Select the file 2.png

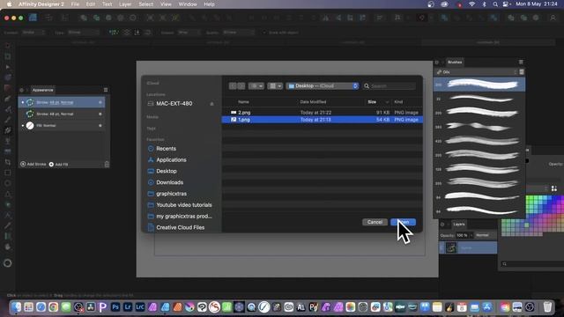244,113
